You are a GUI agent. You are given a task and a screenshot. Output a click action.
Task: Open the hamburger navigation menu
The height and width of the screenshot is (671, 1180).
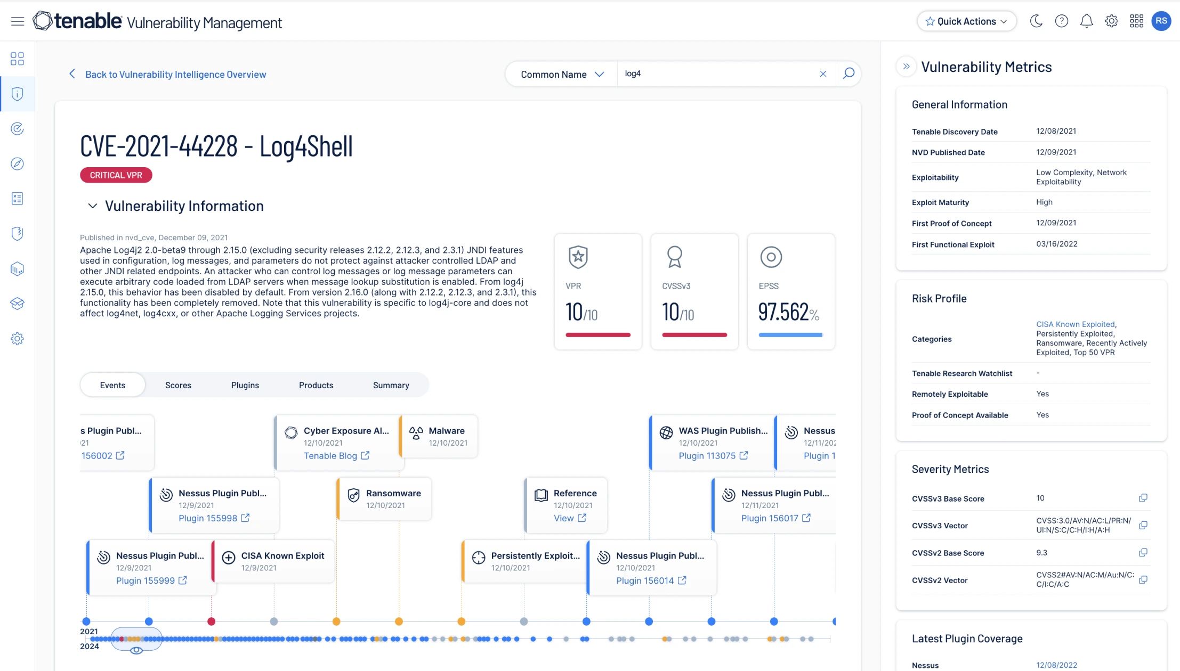tap(18, 21)
